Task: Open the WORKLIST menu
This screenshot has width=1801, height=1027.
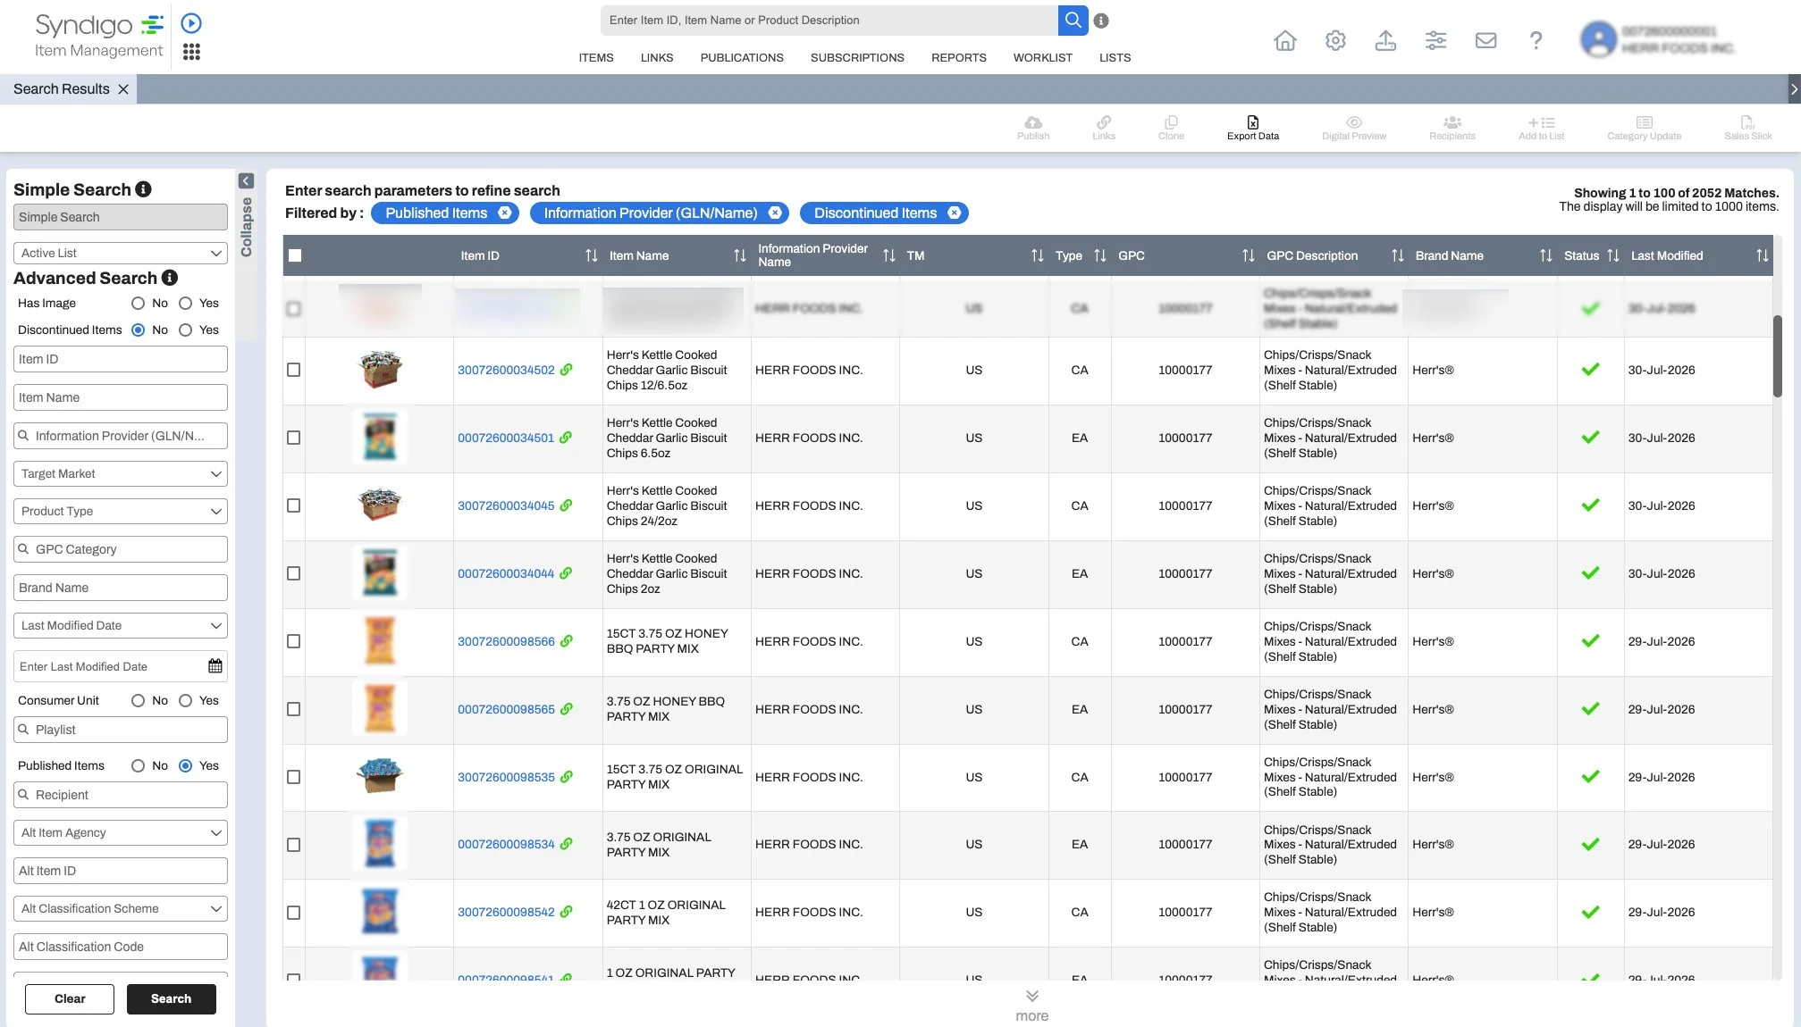Action: tap(1042, 57)
